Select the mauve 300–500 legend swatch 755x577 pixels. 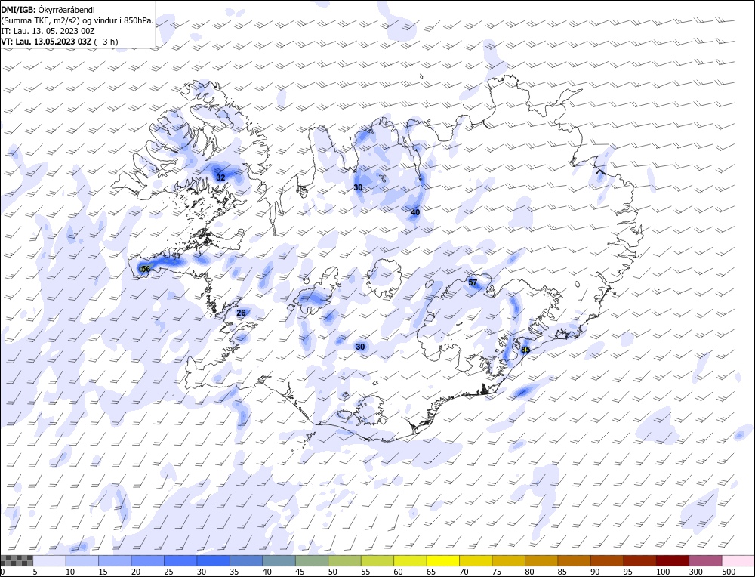point(705,560)
